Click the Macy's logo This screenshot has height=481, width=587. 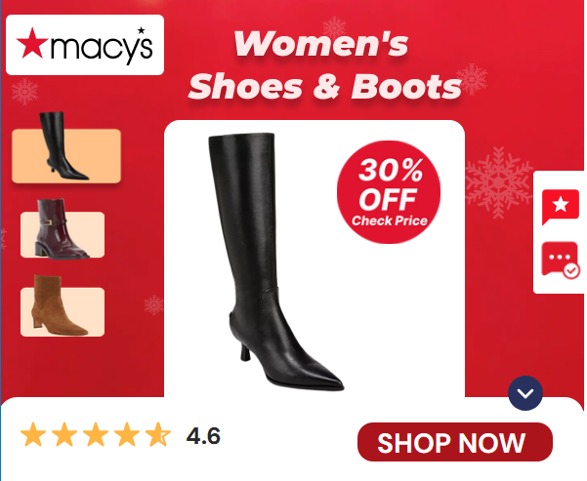pos(85,45)
